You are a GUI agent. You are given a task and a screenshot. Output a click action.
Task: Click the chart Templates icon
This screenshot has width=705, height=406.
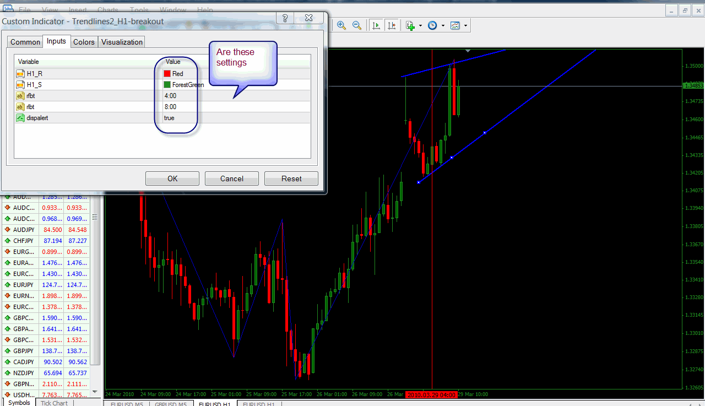[455, 25]
